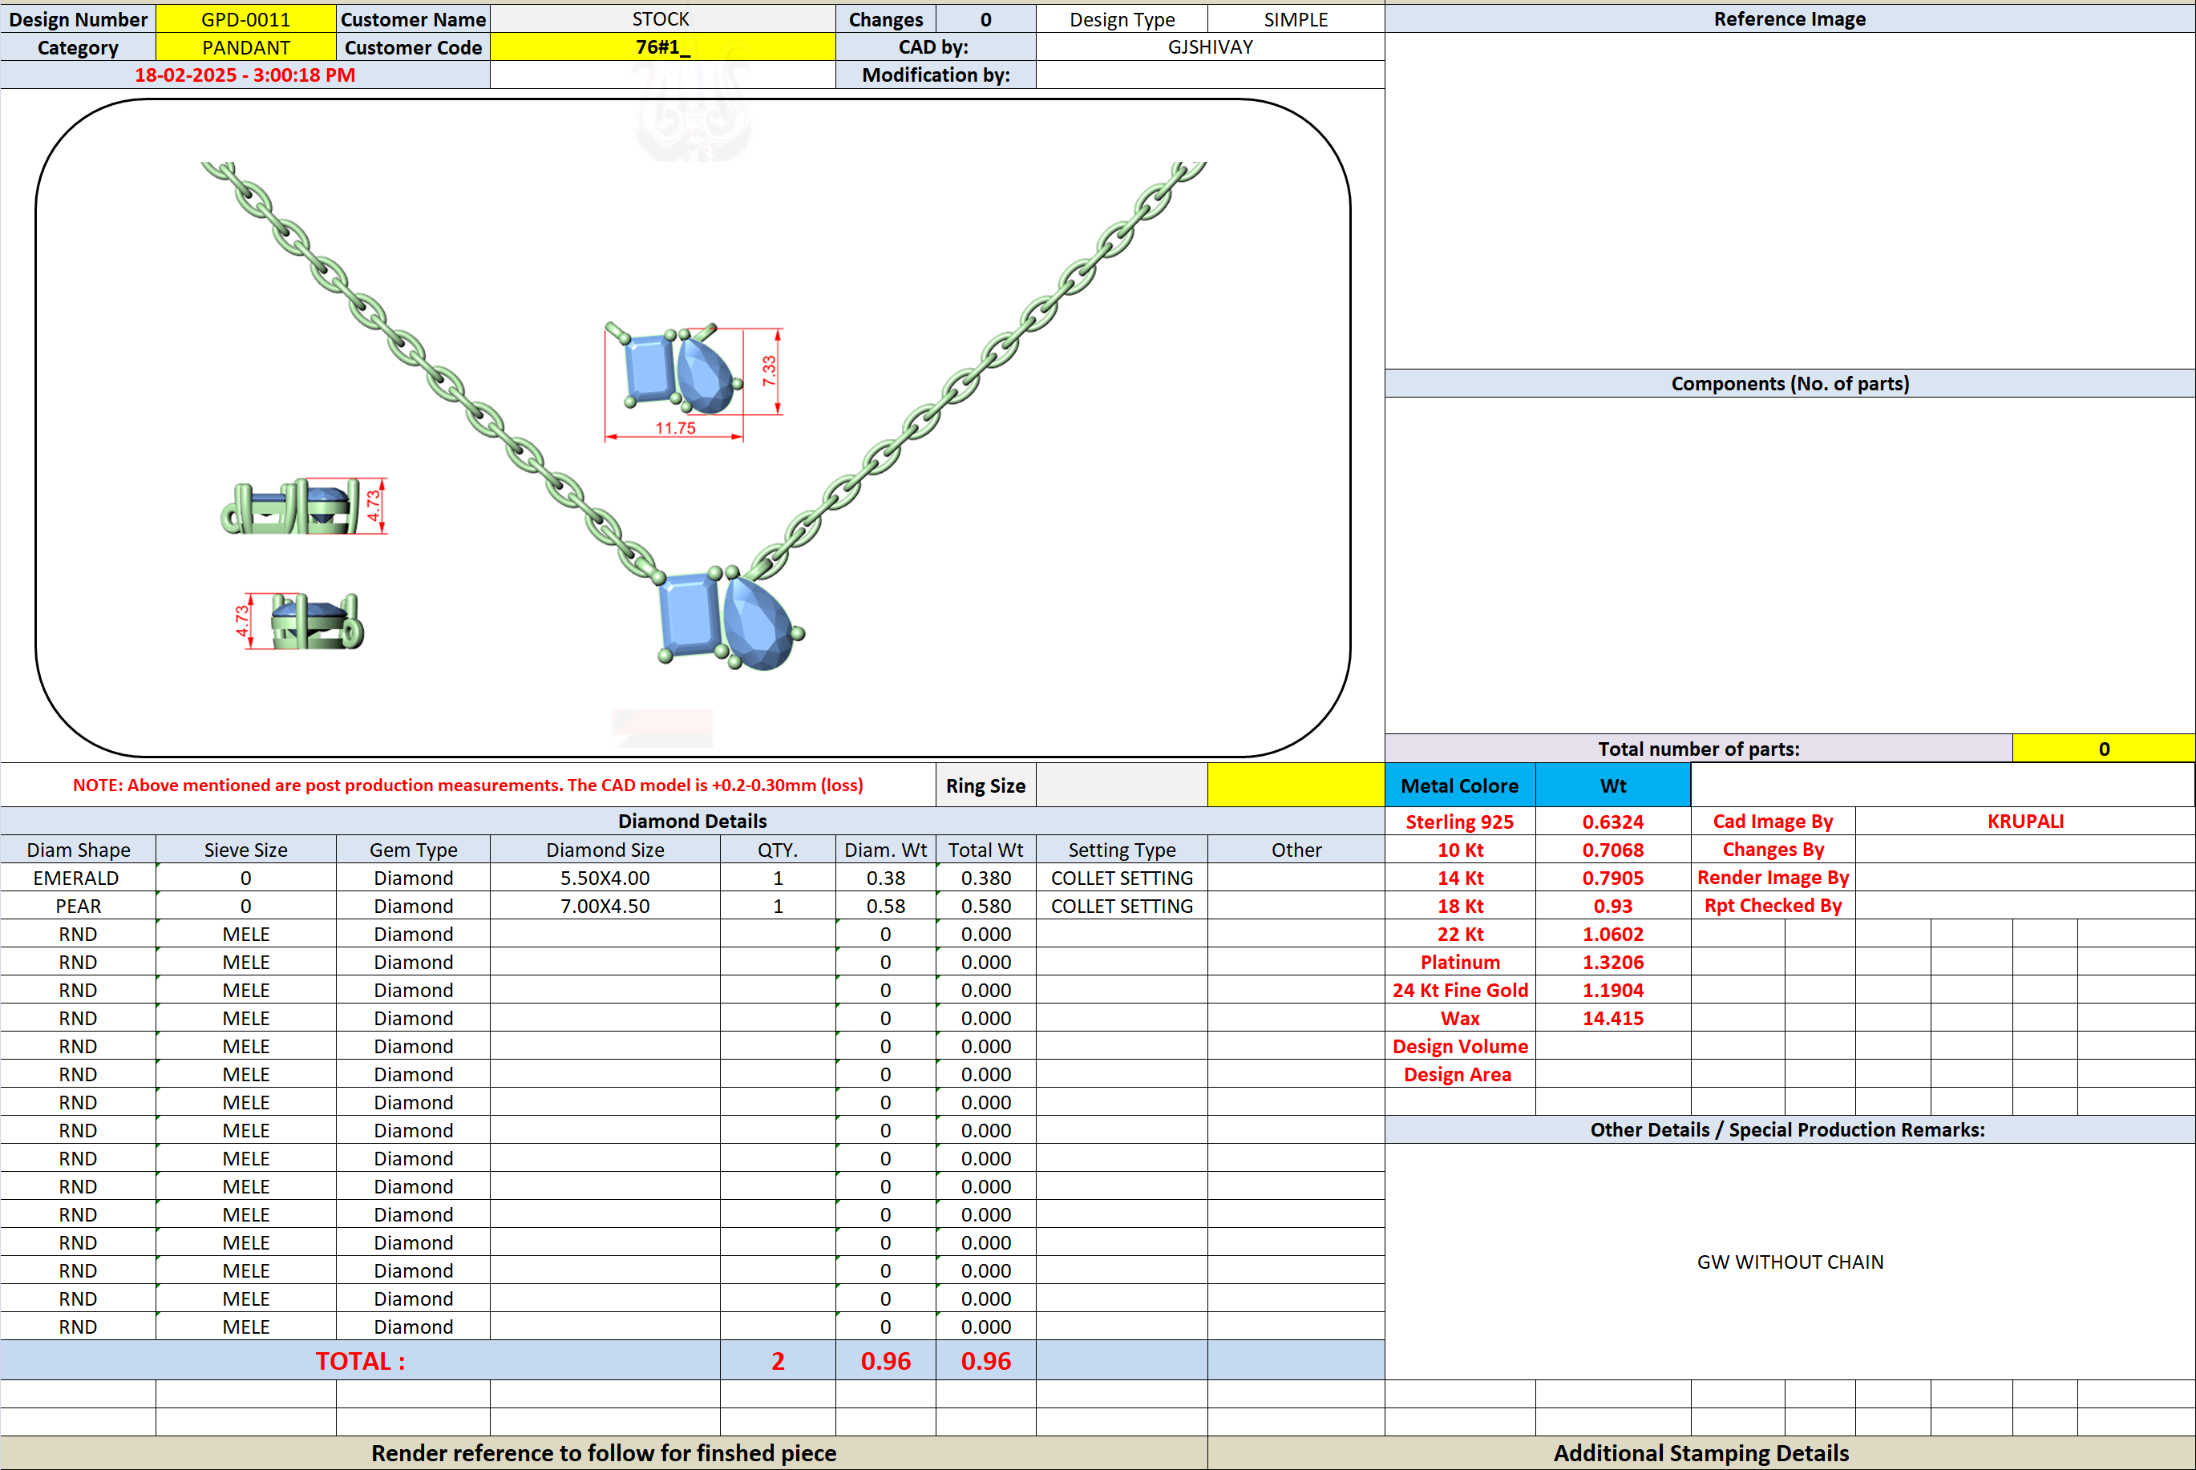The width and height of the screenshot is (2196, 1470).
Task: Select the 7.00X4.50 diamond size cell
Action: 605,907
